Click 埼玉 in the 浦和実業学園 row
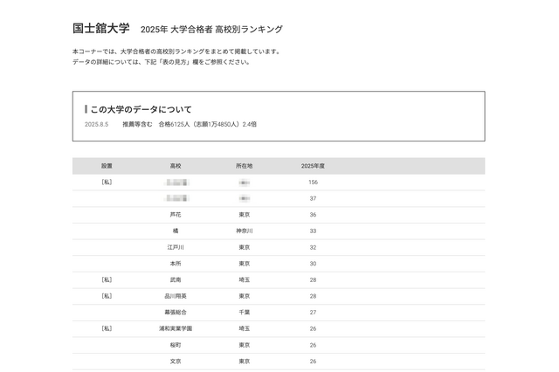 point(245,328)
